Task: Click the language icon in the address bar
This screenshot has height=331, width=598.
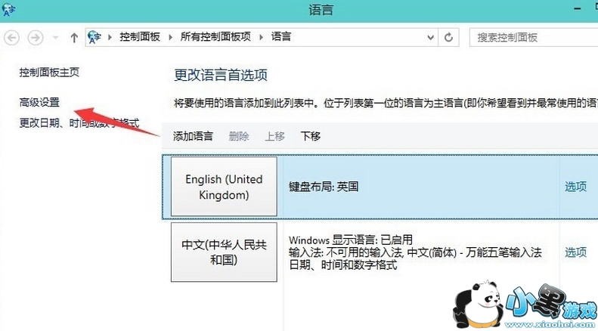Action: [95, 37]
